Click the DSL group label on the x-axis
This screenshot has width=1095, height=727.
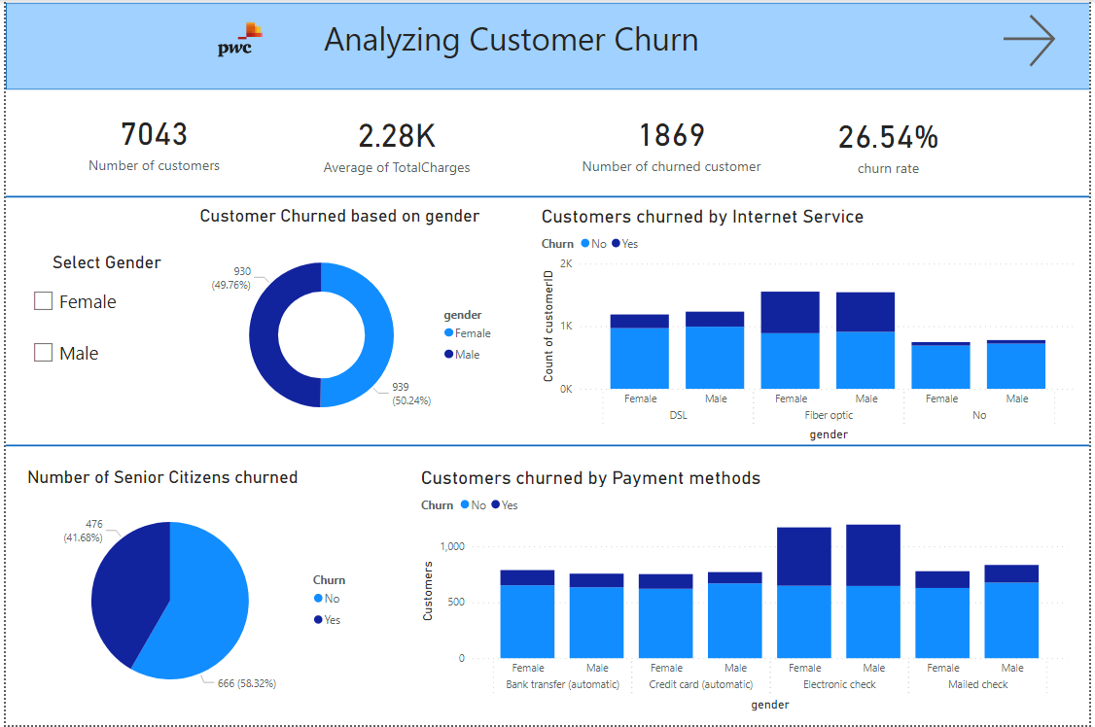tap(679, 415)
